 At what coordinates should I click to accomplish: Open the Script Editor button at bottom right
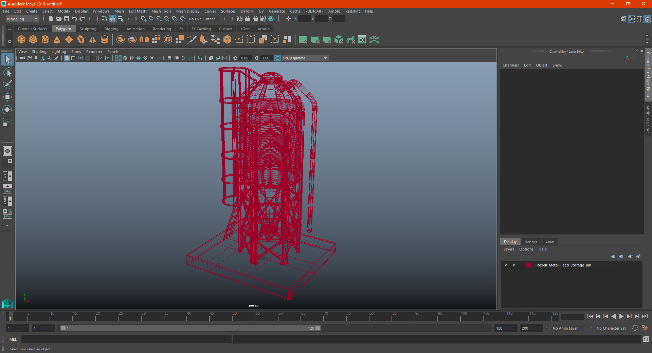[x=646, y=339]
